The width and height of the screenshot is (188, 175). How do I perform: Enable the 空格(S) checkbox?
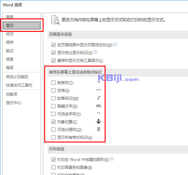click(x=53, y=91)
